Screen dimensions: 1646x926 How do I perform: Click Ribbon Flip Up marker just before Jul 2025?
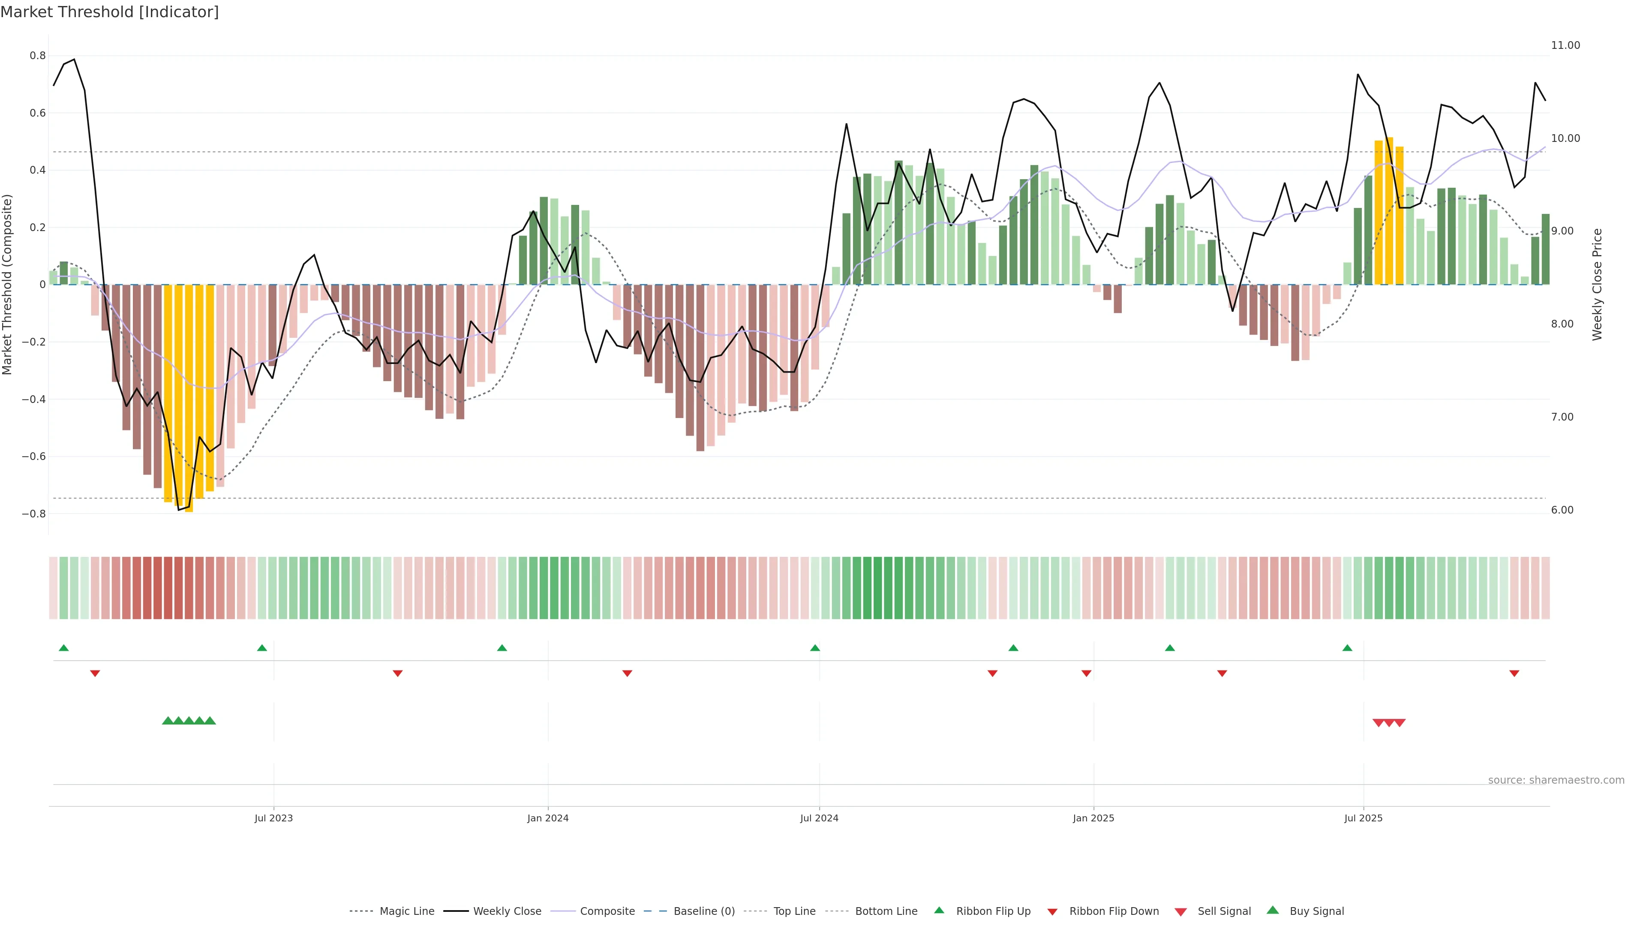pos(1347,648)
